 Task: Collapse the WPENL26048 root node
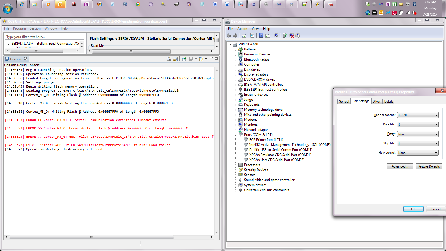click(x=230, y=45)
